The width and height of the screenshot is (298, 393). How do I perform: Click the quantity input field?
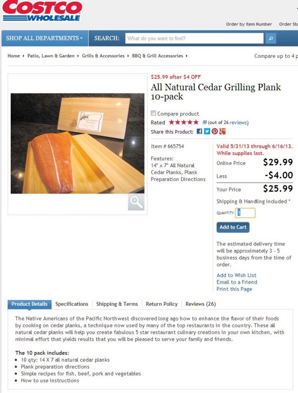coord(245,213)
